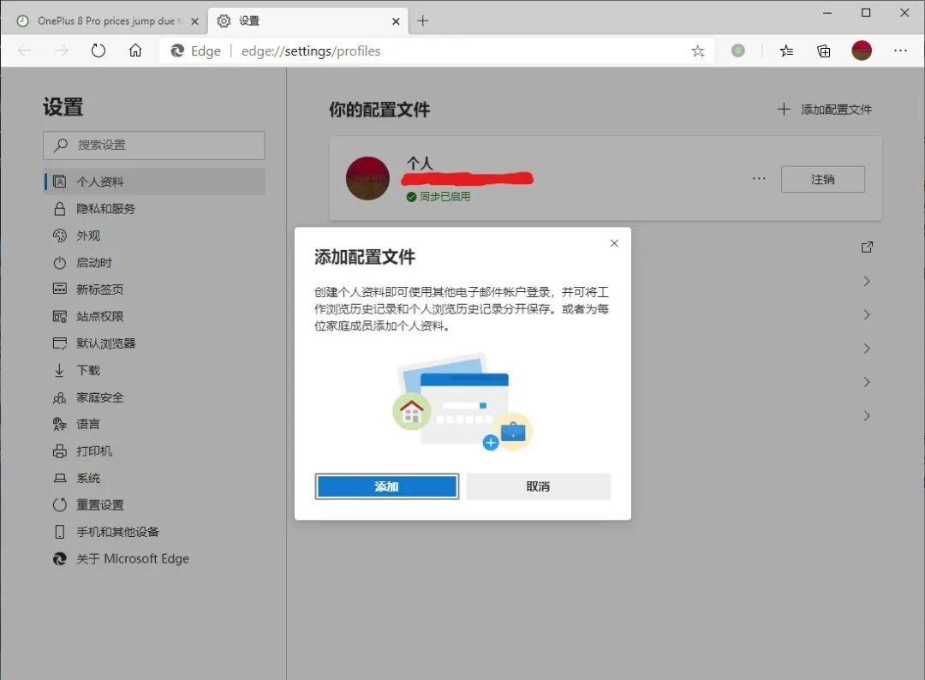Viewport: 925px width, 680px height.
Task: Expand the third chevron row
Action: pyautogui.click(x=867, y=348)
